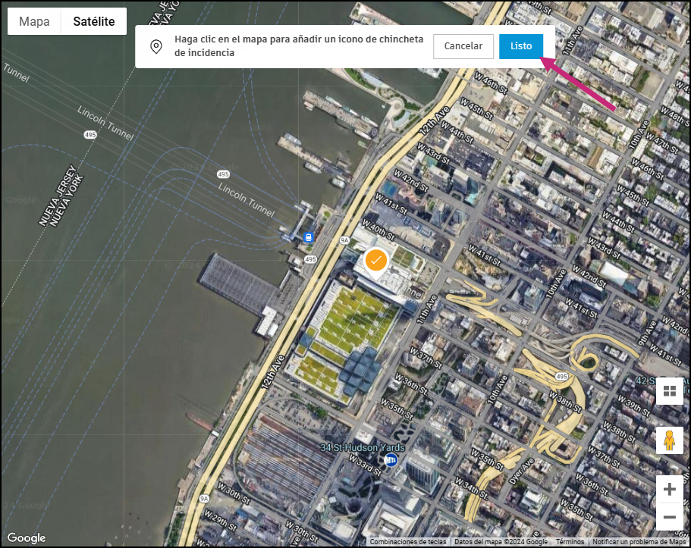Viewport: 691px width, 548px height.
Task: Click the Dyer Ave street label
Action: click(x=522, y=471)
